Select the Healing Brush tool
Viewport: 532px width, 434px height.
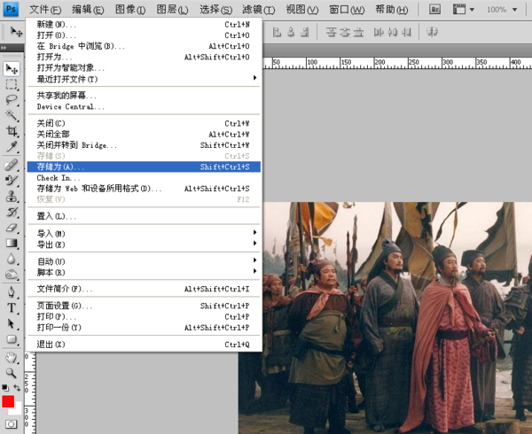tap(12, 165)
